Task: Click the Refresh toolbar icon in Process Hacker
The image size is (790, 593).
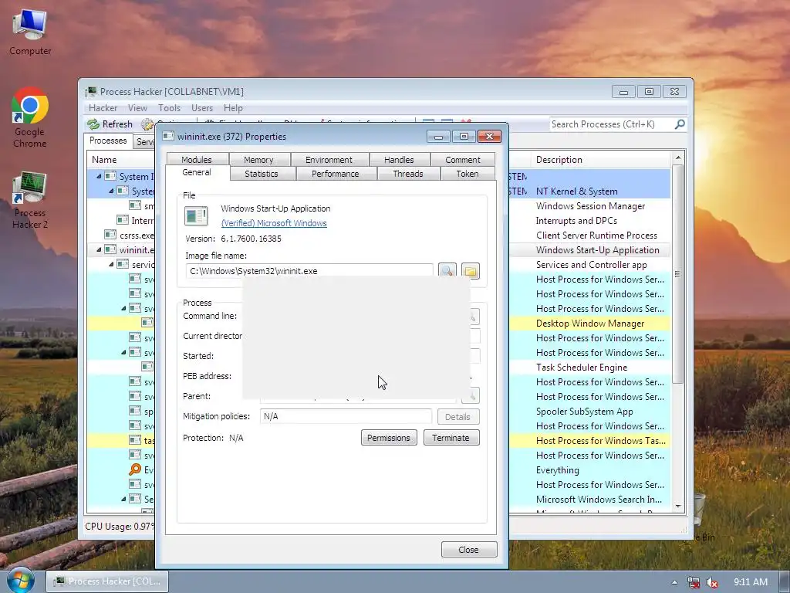Action: pos(93,124)
